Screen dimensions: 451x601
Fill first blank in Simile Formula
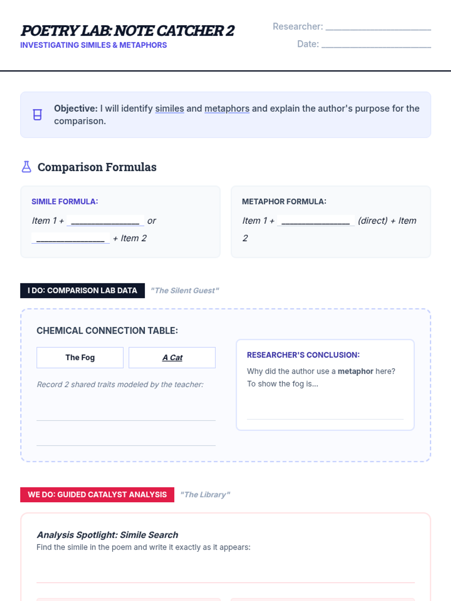coord(105,220)
